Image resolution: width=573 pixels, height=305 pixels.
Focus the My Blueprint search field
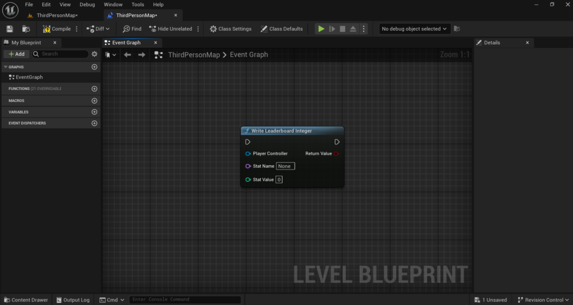pyautogui.click(x=60, y=54)
